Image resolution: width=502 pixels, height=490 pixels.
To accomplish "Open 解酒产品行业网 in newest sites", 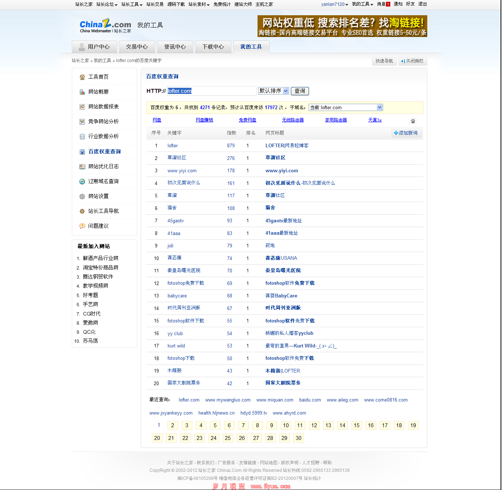I will point(100,258).
